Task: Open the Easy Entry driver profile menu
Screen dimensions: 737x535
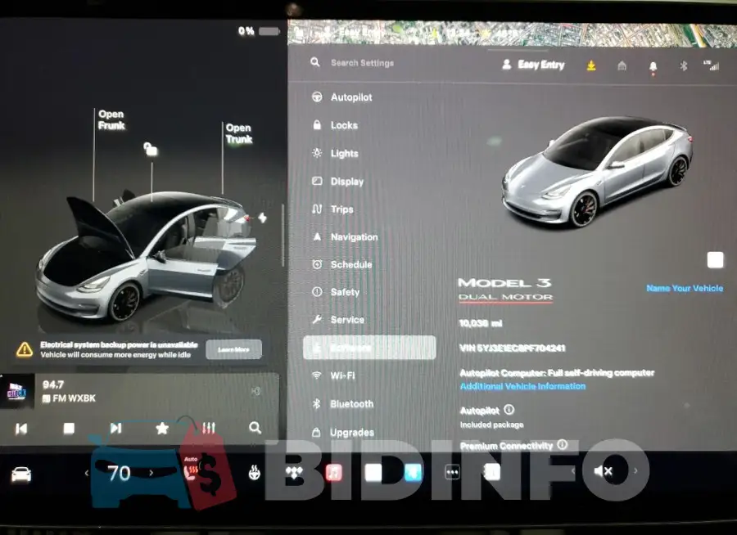Action: [x=533, y=65]
